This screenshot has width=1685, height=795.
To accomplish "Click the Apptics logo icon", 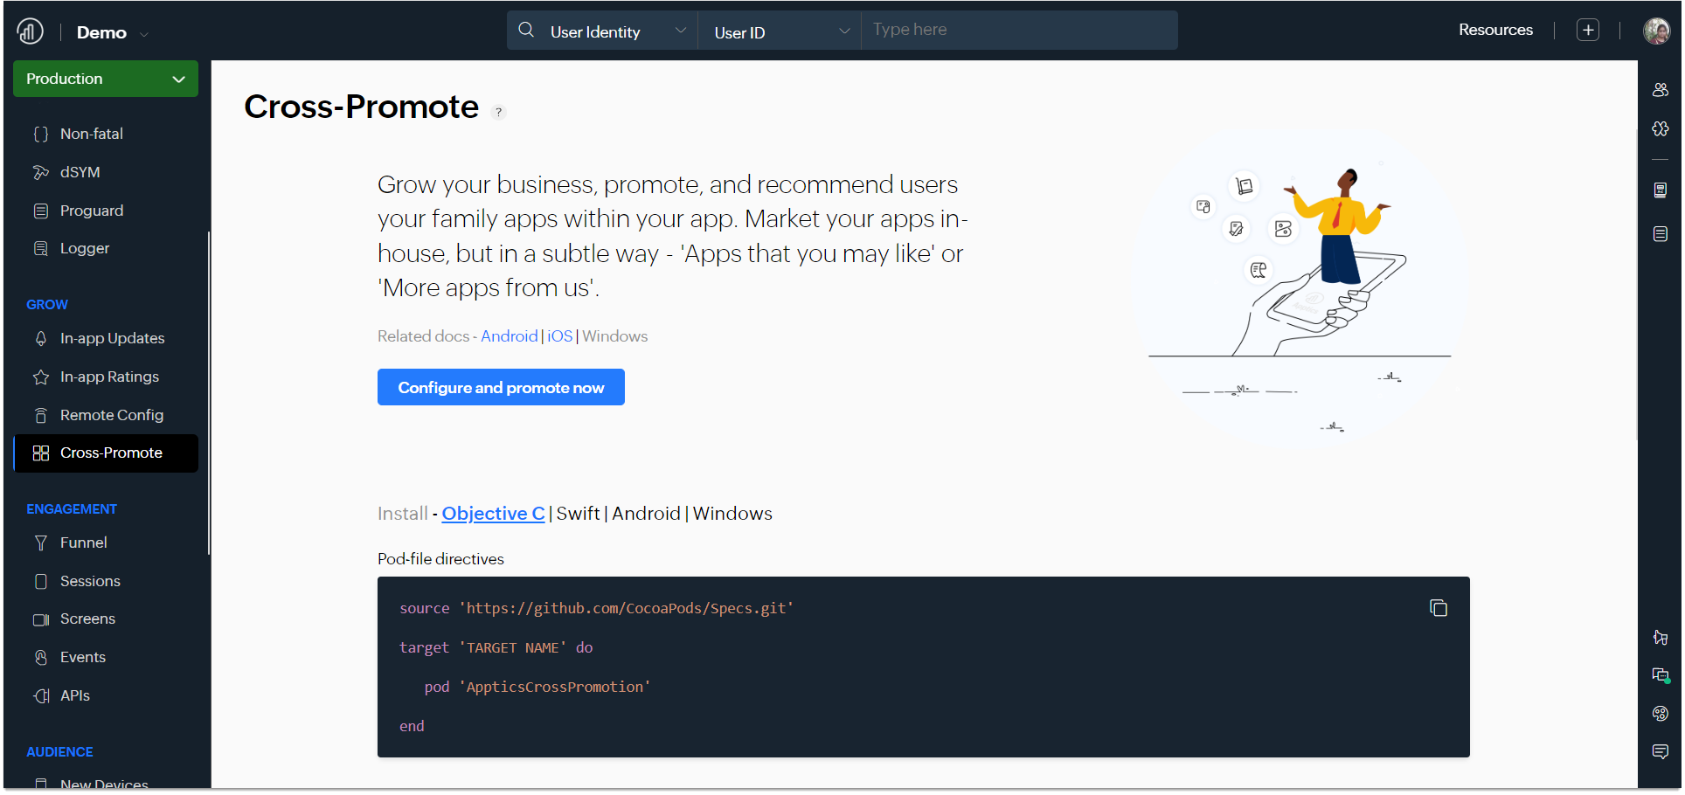I will pyautogui.click(x=30, y=31).
